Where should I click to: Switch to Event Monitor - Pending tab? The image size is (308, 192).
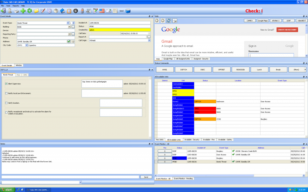[183, 178]
